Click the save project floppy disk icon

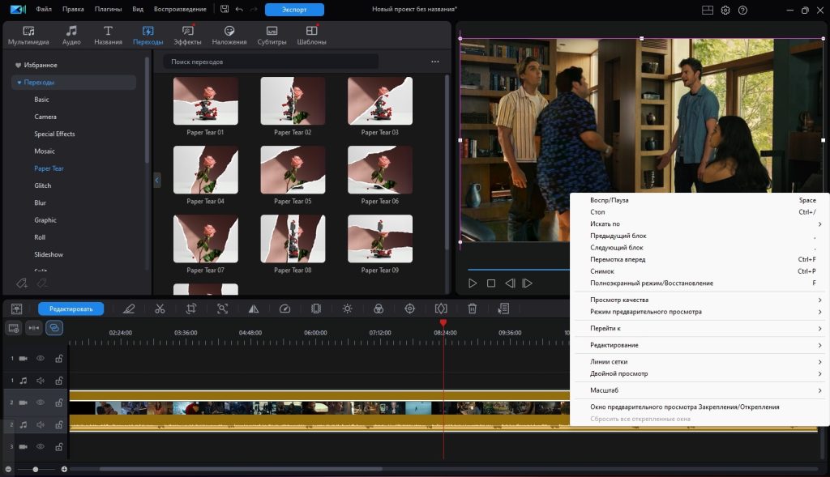pyautogui.click(x=225, y=10)
